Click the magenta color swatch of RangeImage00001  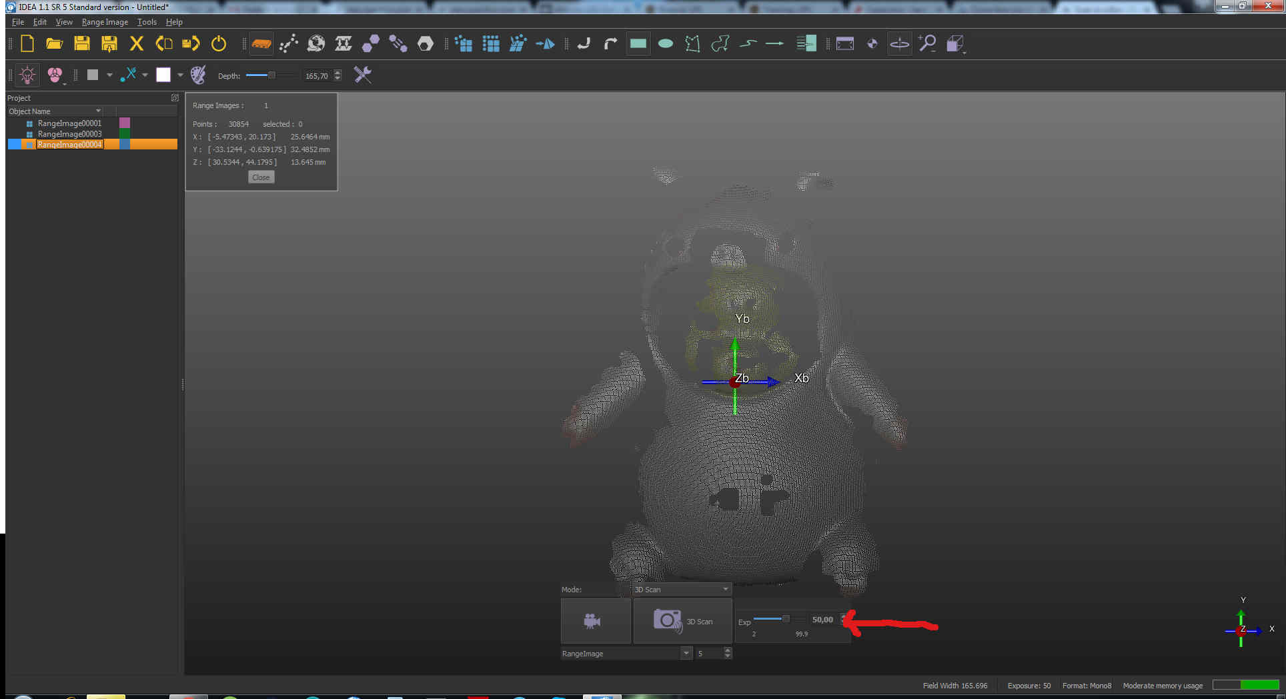(x=125, y=123)
